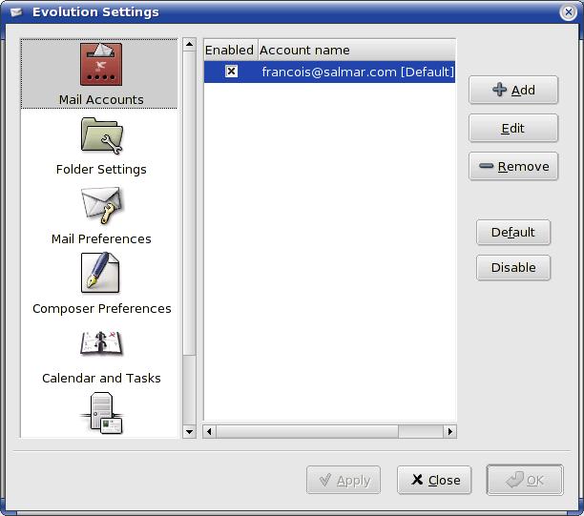Click the account list scroll right arrow
The image size is (584, 516).
point(449,431)
